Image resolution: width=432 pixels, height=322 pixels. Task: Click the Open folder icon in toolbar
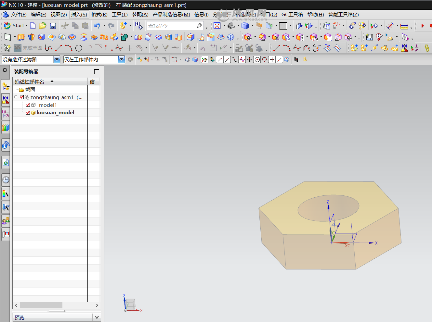[x=43, y=26]
